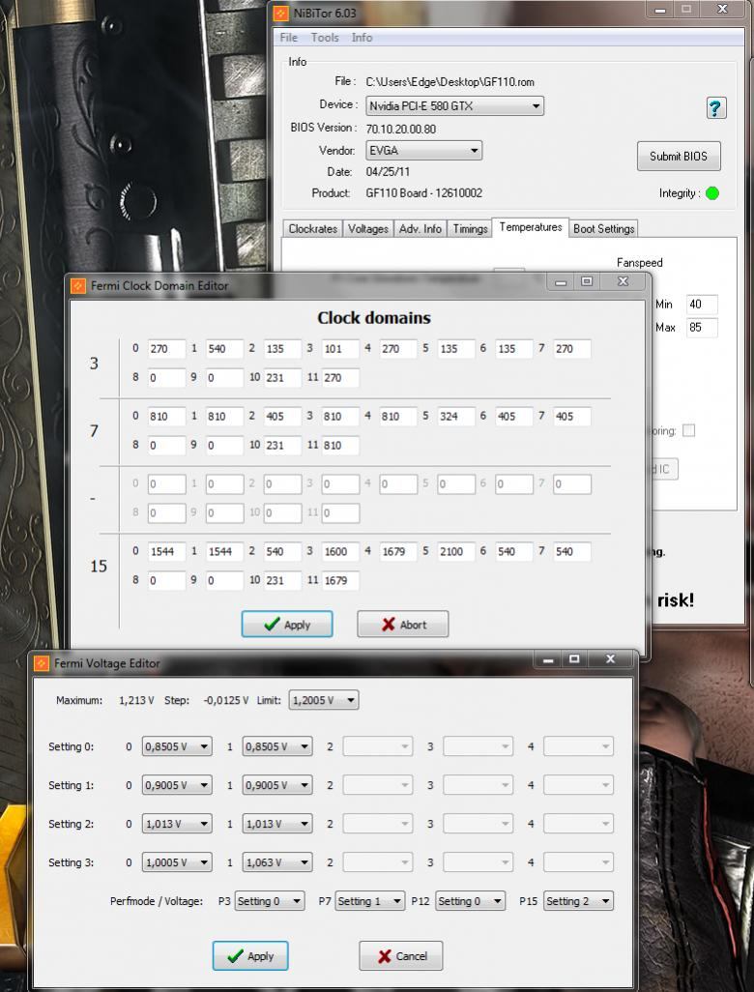
Task: Open the Vendor dropdown showing EVGA
Action: coord(423,151)
